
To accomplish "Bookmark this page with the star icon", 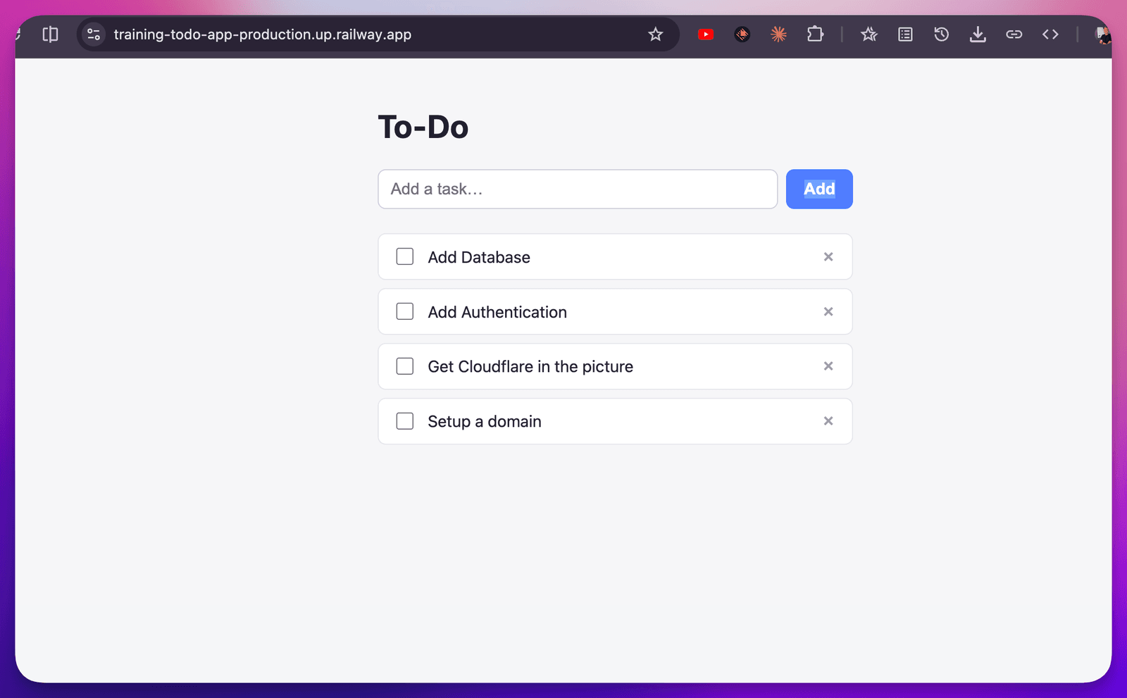I will (656, 35).
